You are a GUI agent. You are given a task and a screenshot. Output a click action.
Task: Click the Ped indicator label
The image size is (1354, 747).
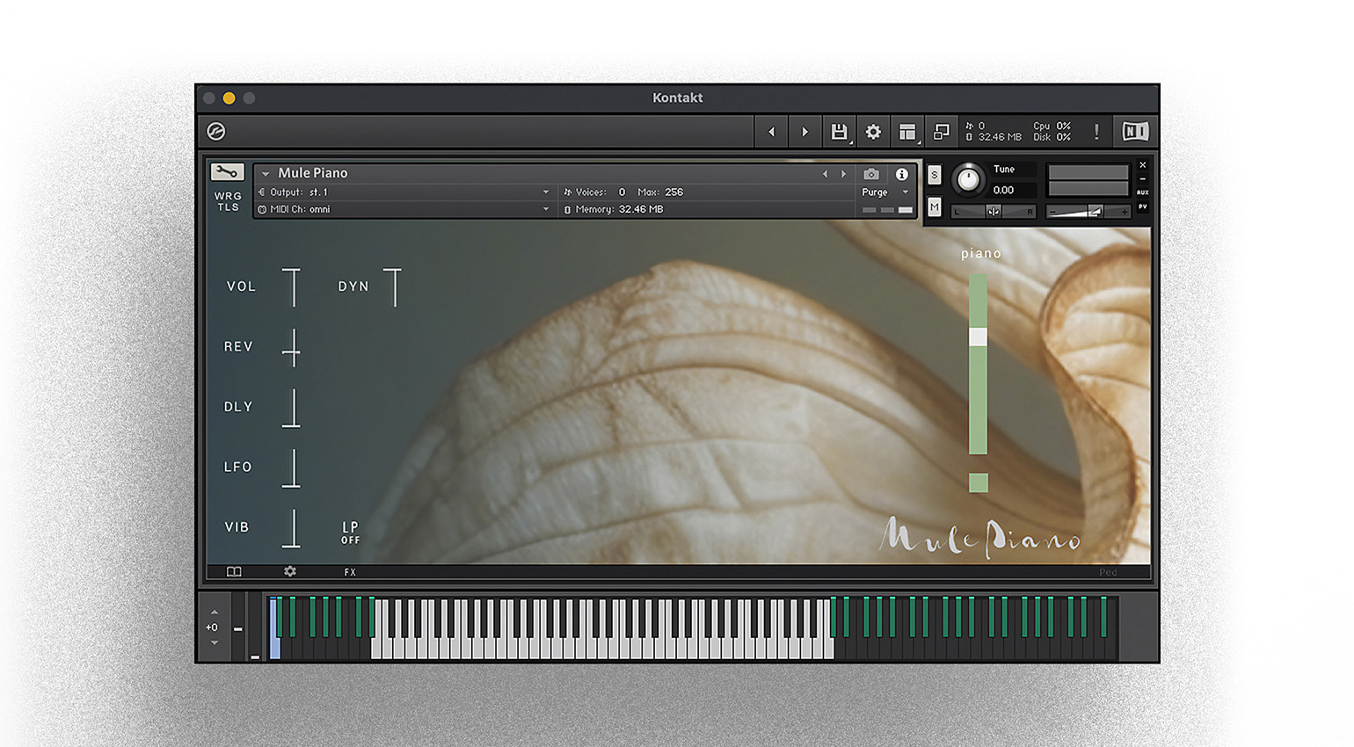coord(1108,572)
